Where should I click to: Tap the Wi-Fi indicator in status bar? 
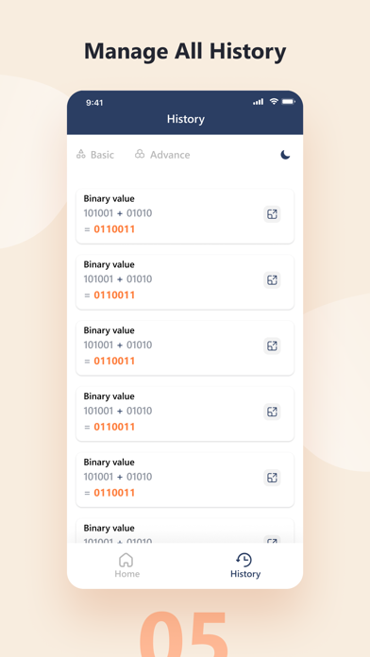pos(274,101)
